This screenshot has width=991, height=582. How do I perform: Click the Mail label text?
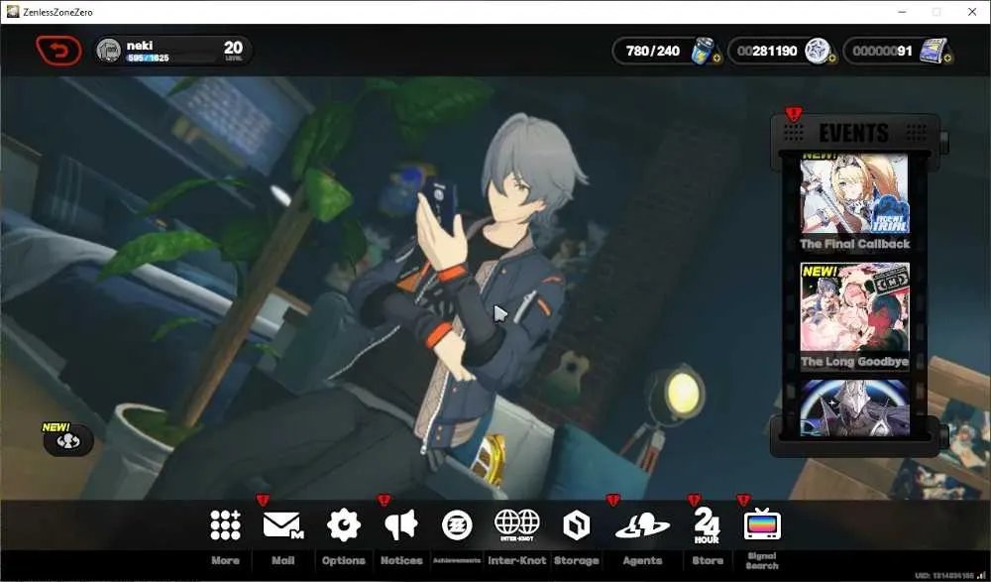pos(282,560)
